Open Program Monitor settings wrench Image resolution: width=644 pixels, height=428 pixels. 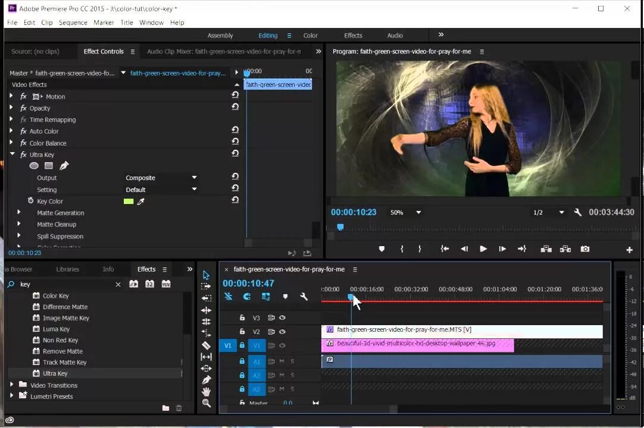tap(577, 212)
